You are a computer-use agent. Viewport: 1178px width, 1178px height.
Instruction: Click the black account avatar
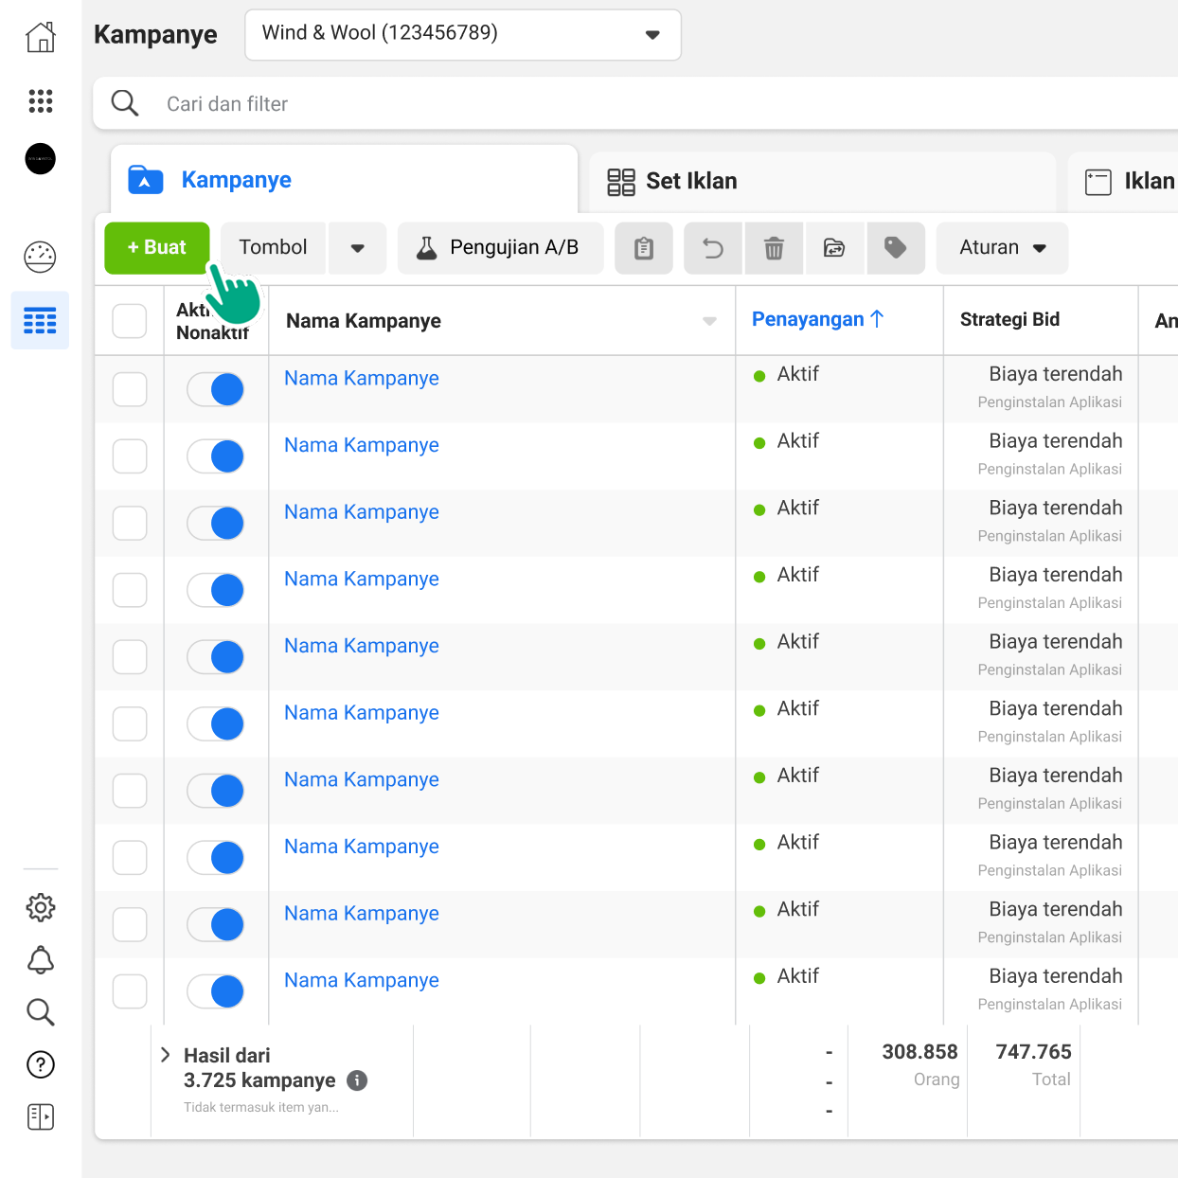(x=41, y=158)
